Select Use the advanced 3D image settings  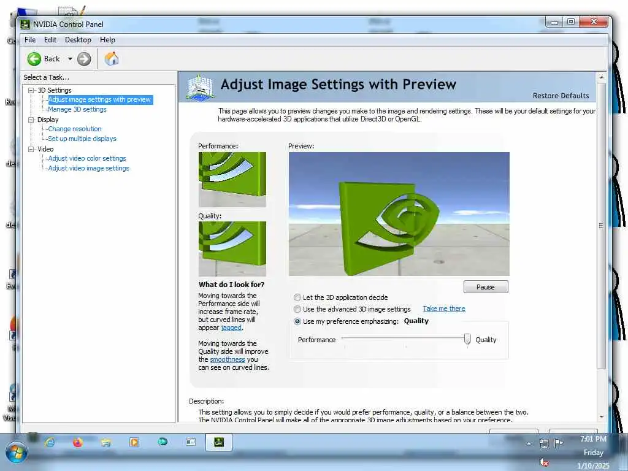point(297,309)
